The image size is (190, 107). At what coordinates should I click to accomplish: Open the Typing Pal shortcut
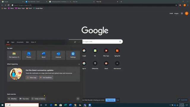(x=117, y=52)
